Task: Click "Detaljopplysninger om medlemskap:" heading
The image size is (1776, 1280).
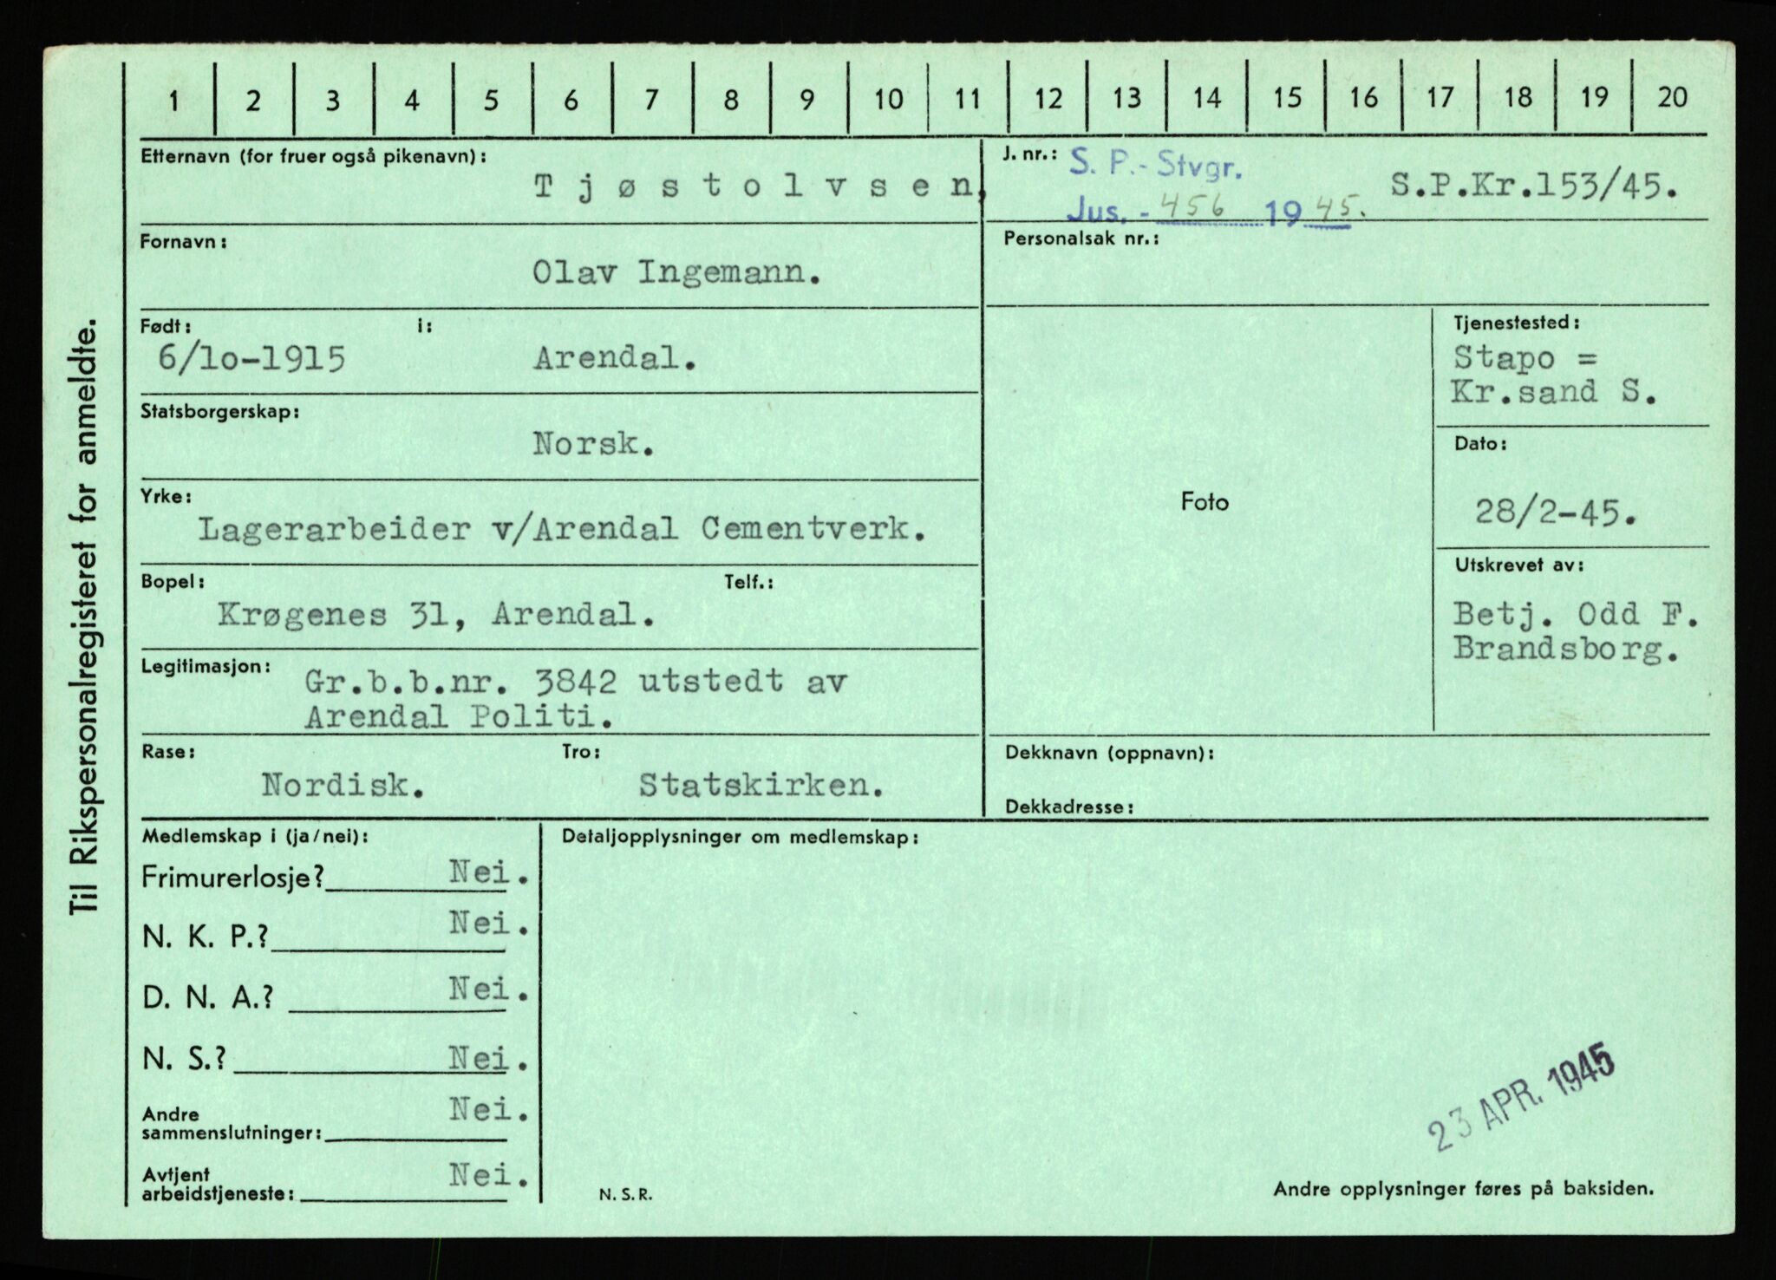Action: point(740,838)
